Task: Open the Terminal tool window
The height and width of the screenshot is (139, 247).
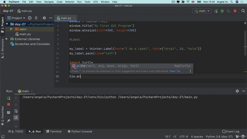Action: (54, 131)
